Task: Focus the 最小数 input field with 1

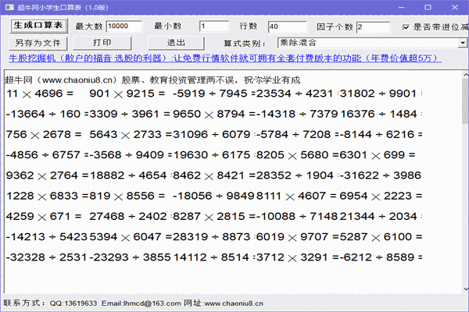Action: 214,27
